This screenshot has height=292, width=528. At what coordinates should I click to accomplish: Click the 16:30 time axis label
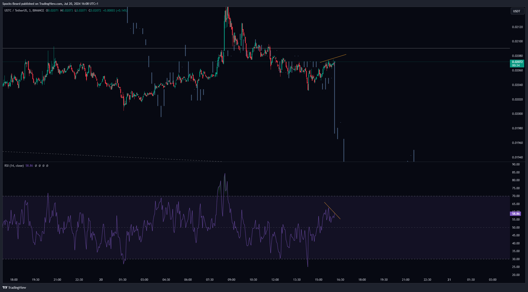(x=340, y=280)
